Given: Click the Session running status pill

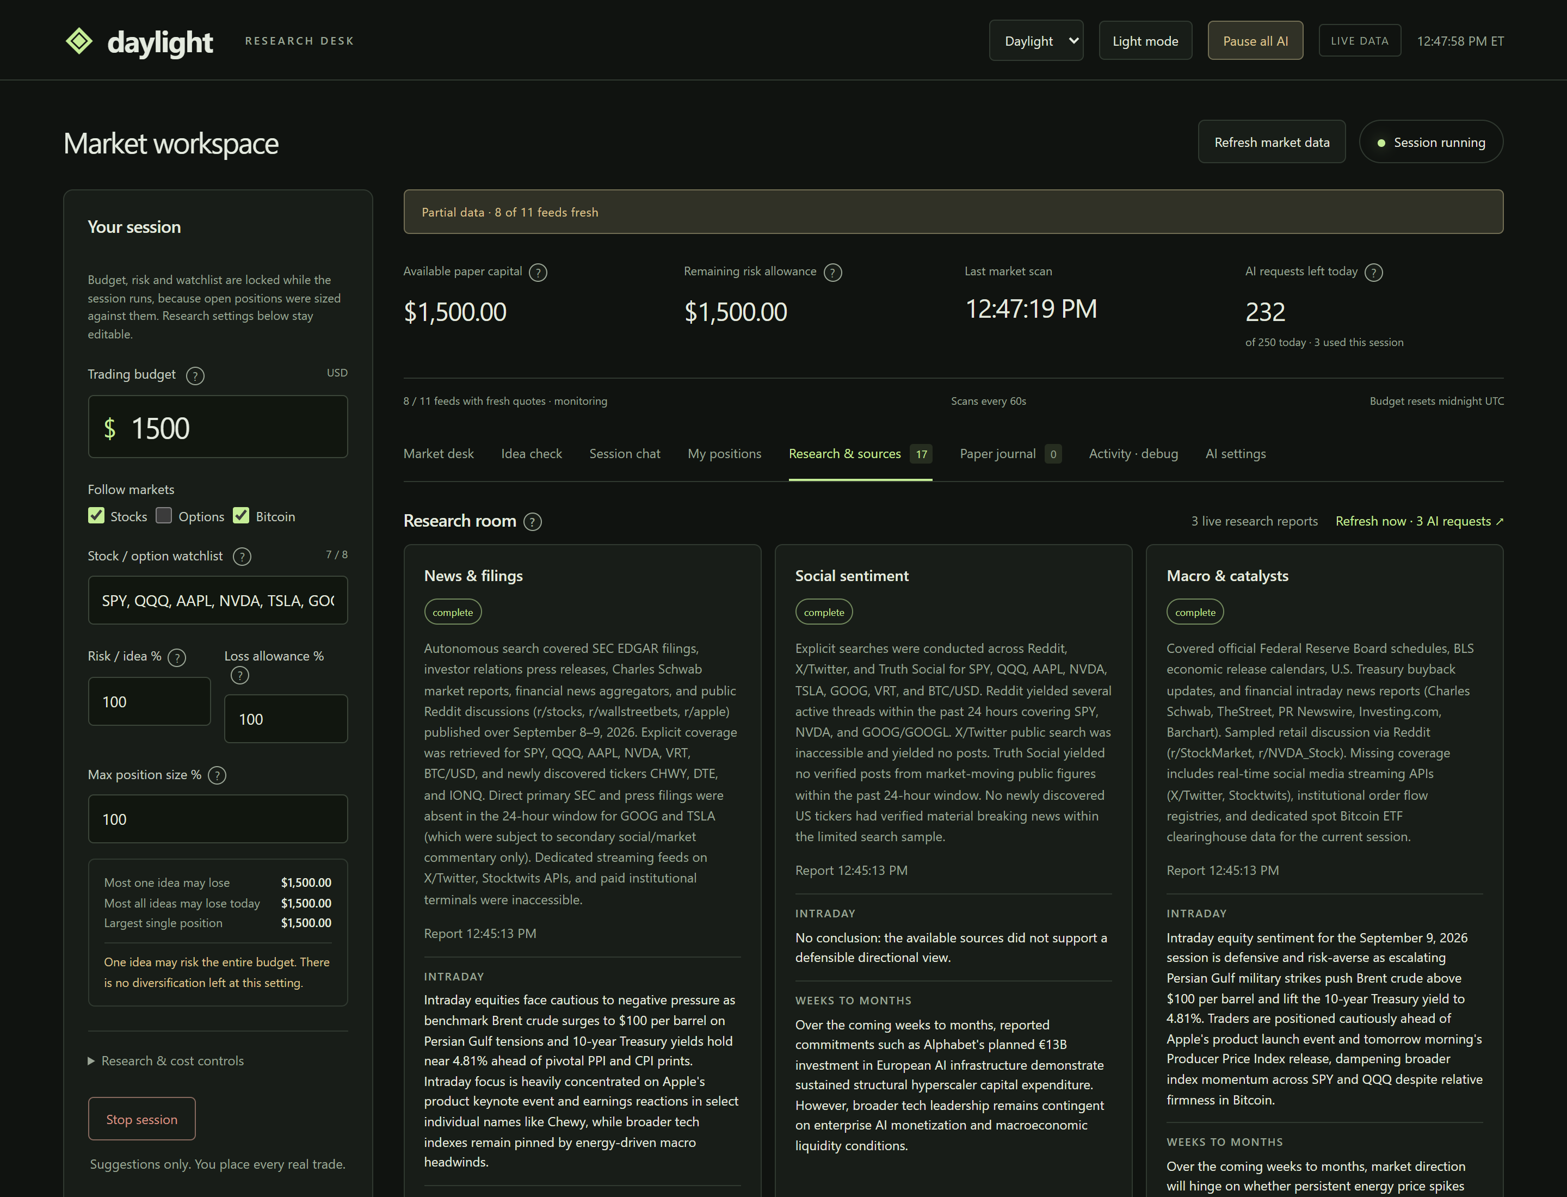Looking at the screenshot, I should [1431, 142].
